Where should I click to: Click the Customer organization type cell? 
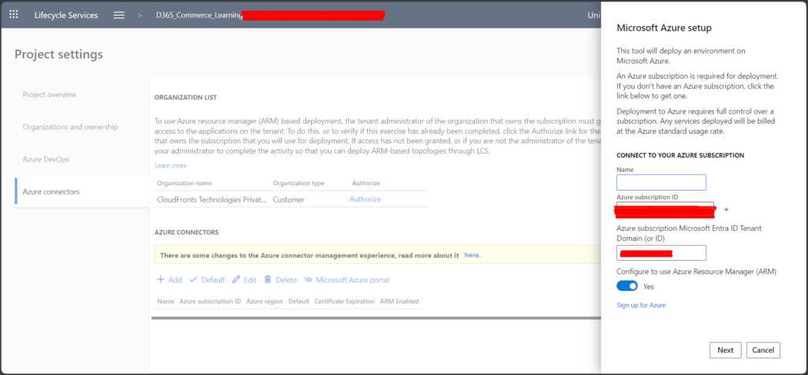click(289, 199)
